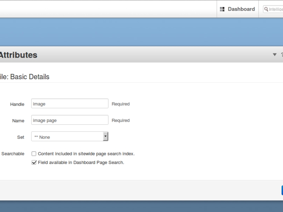283x212 pixels.
Task: Click the Intelligent Search magnifier icon
Action: (x=266, y=9)
